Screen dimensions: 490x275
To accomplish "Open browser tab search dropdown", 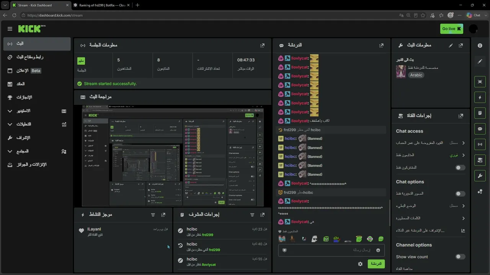I will click(x=5, y=5).
